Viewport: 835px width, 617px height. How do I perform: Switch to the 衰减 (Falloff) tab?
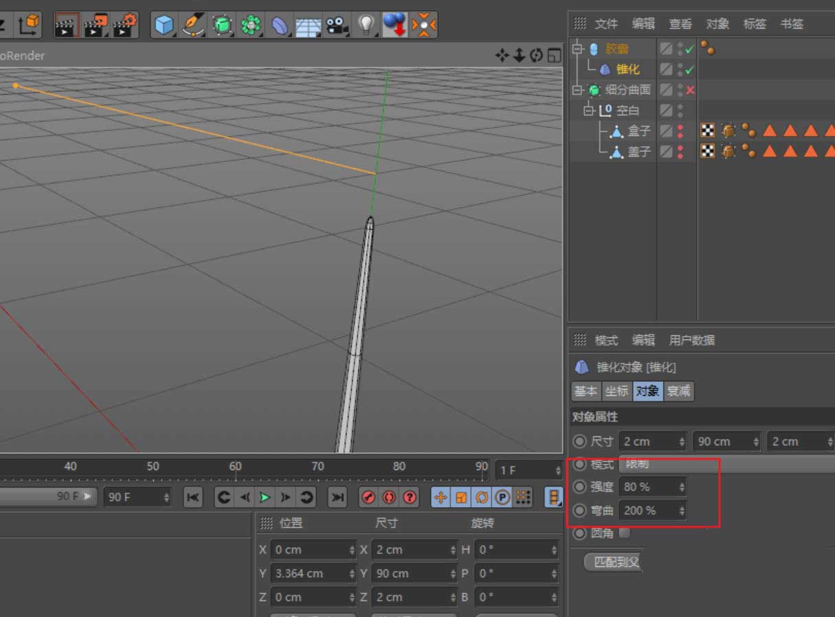(678, 392)
